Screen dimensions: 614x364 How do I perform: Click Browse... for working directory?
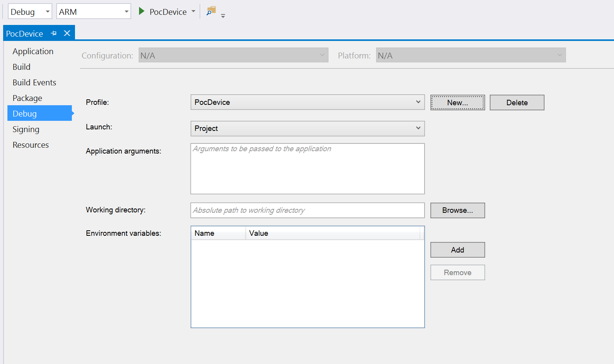pyautogui.click(x=457, y=210)
